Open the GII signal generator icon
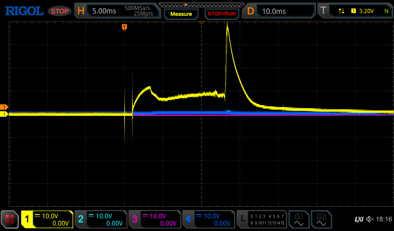This screenshot has height=231, width=394. pos(321,219)
